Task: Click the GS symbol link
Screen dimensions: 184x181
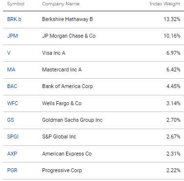Action: coord(11,120)
